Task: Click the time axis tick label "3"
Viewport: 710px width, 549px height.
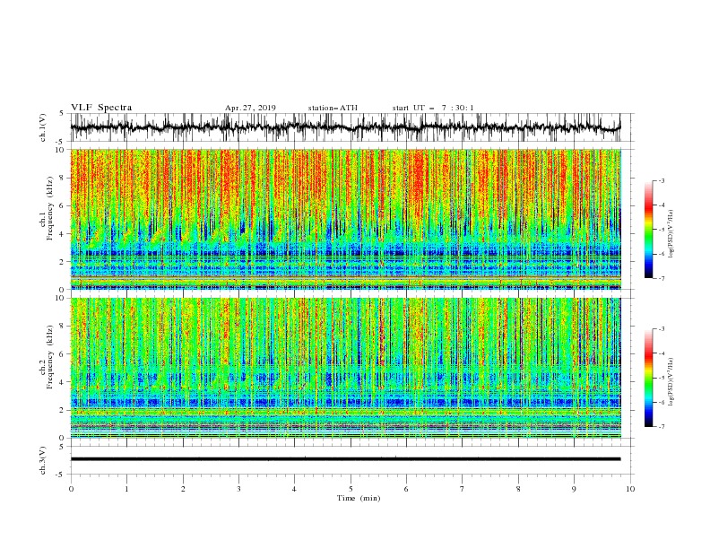Action: pyautogui.click(x=238, y=489)
